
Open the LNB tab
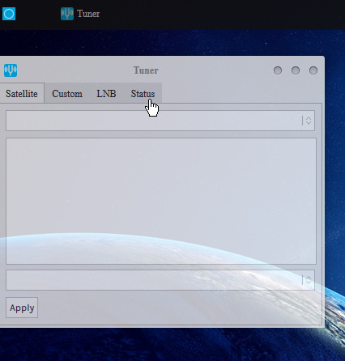tap(106, 94)
